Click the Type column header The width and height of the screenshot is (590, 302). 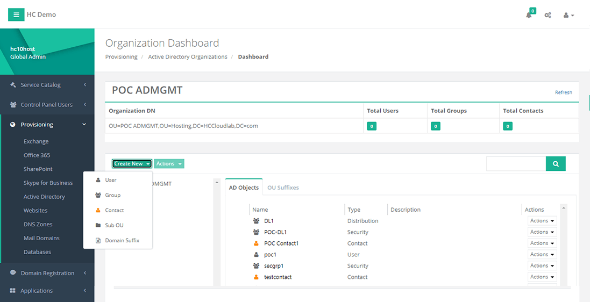[x=354, y=210]
